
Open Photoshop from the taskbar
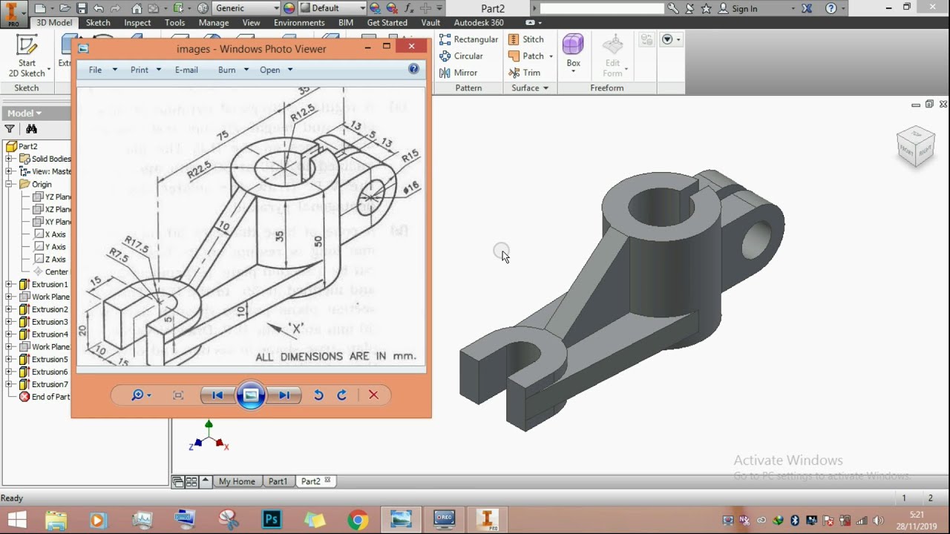272,520
